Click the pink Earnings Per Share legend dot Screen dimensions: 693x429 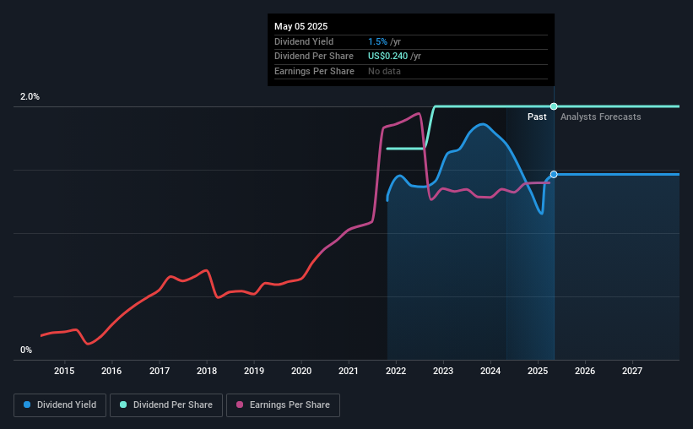[240, 405]
